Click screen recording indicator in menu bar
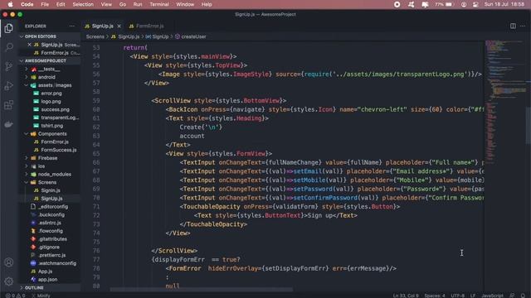The image size is (531, 298). (397, 4)
